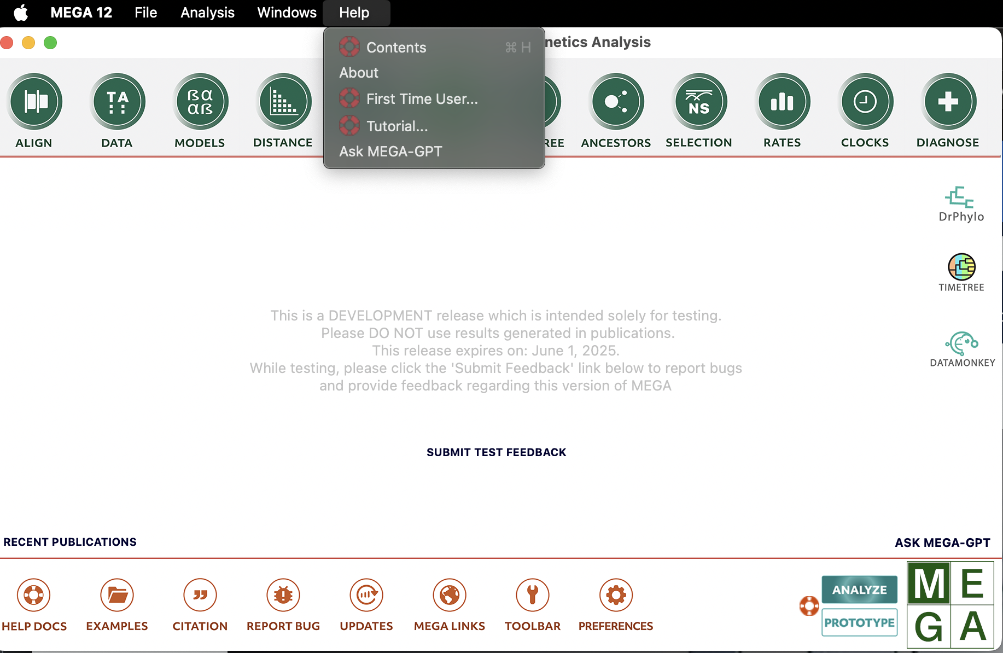Click the DIAGNOSE plus icon
Screen dimensions: 1003x653
tap(949, 102)
